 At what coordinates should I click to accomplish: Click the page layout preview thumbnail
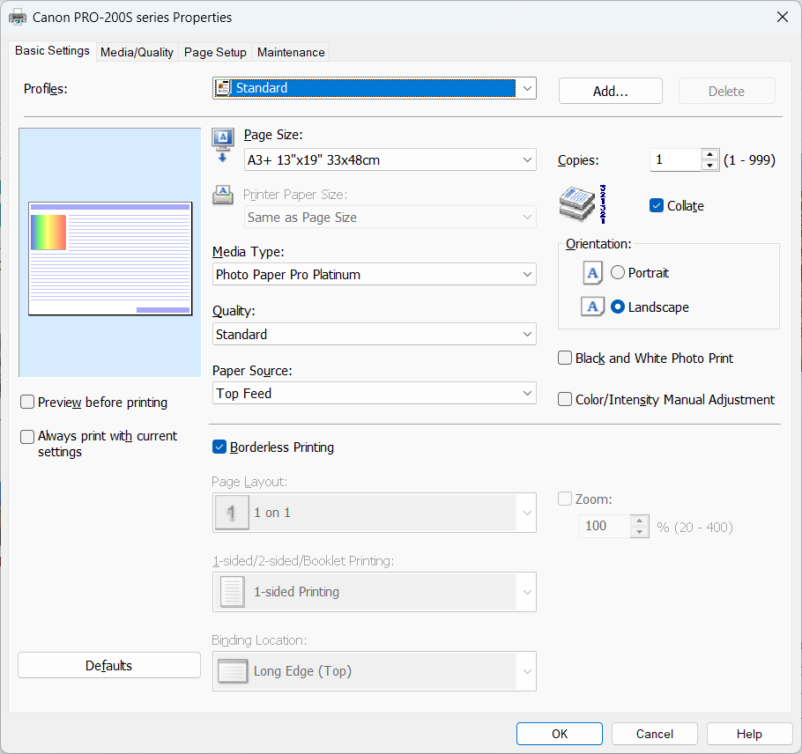(110, 258)
